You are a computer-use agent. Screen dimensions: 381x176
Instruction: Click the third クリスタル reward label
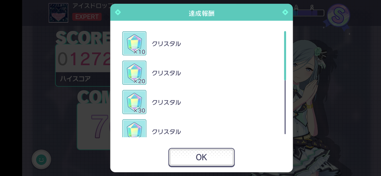coord(166,102)
